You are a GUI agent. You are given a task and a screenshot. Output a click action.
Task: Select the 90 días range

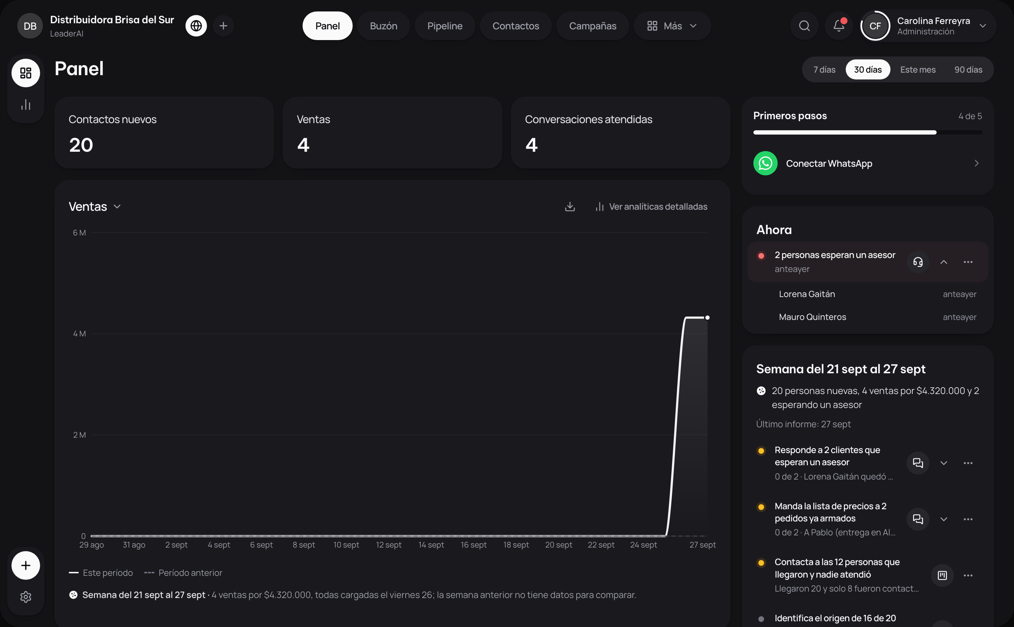968,70
